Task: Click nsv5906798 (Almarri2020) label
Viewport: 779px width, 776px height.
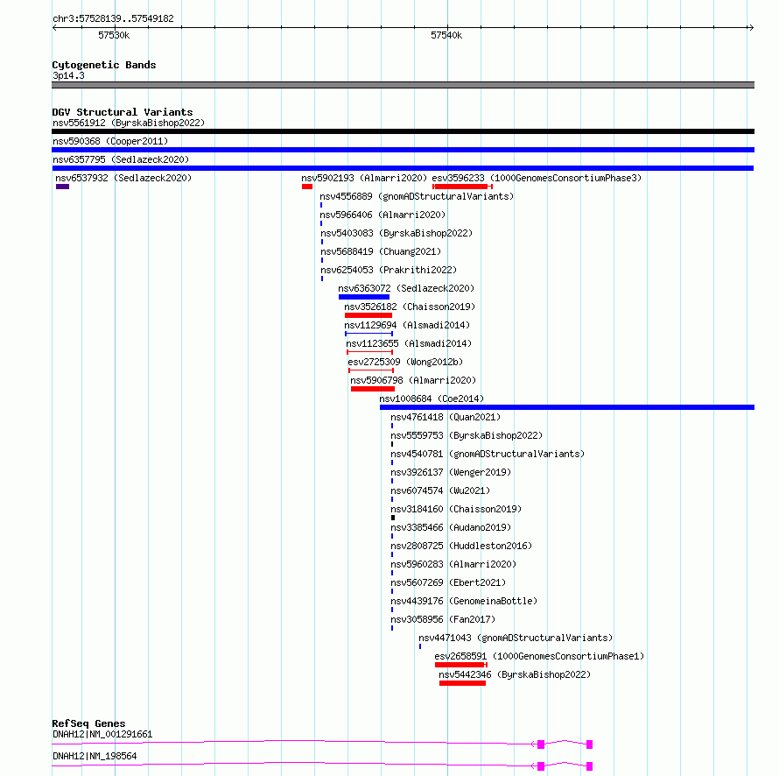Action: 413,380
